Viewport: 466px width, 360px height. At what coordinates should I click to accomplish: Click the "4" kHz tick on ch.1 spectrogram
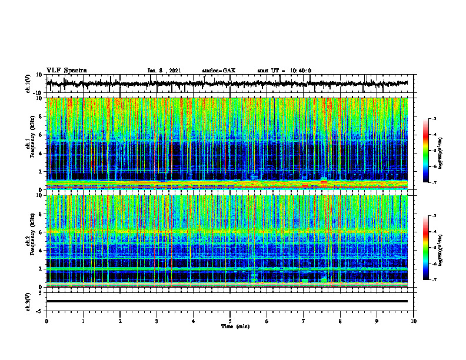pos(41,154)
